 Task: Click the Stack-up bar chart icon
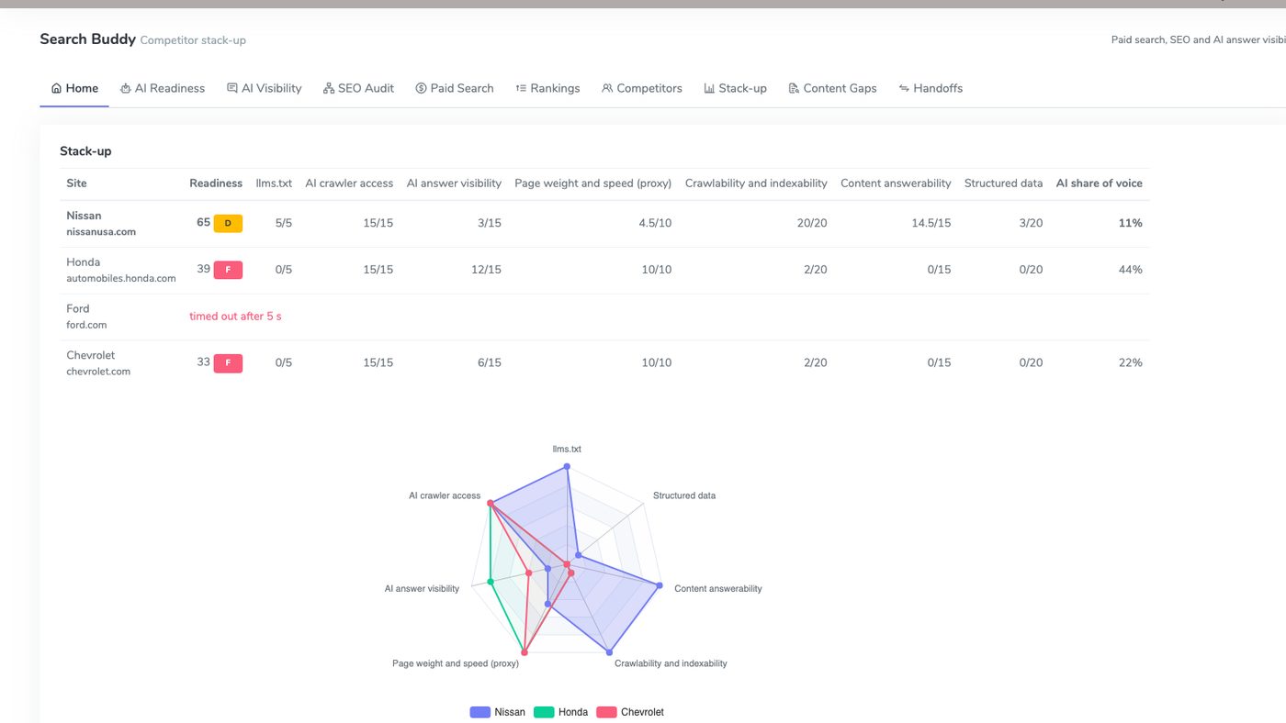[709, 89]
